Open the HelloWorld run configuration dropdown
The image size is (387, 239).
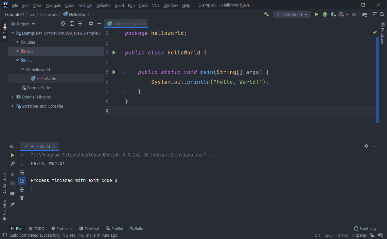pos(291,14)
